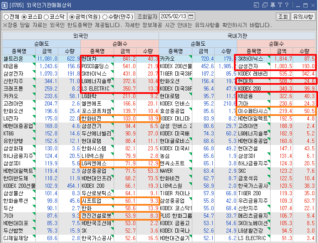The height and width of the screenshot is (243, 318).
Task: Click the duplicate window icon in title bar
Action: coord(264,5)
